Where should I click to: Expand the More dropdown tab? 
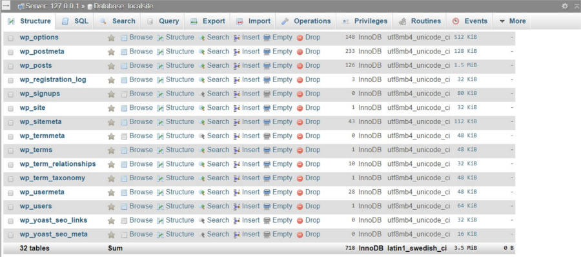click(513, 21)
